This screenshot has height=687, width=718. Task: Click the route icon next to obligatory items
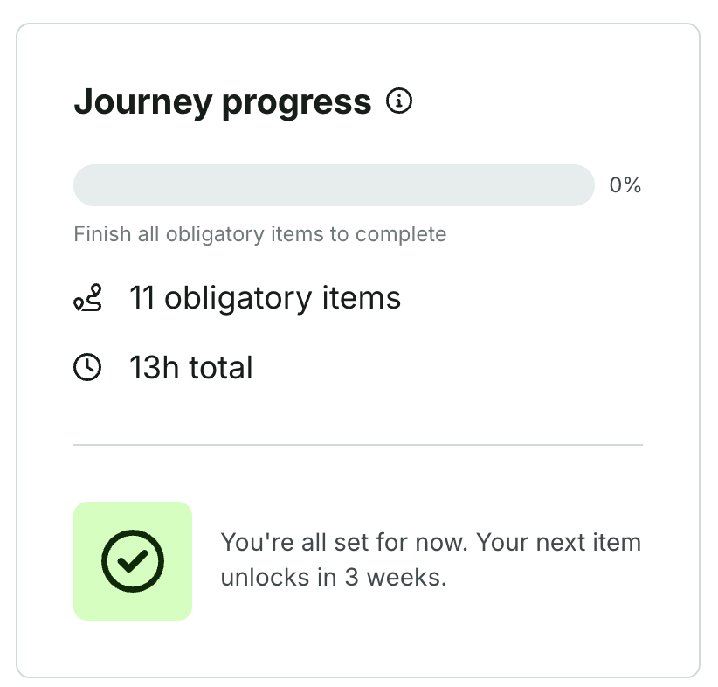pyautogui.click(x=87, y=299)
